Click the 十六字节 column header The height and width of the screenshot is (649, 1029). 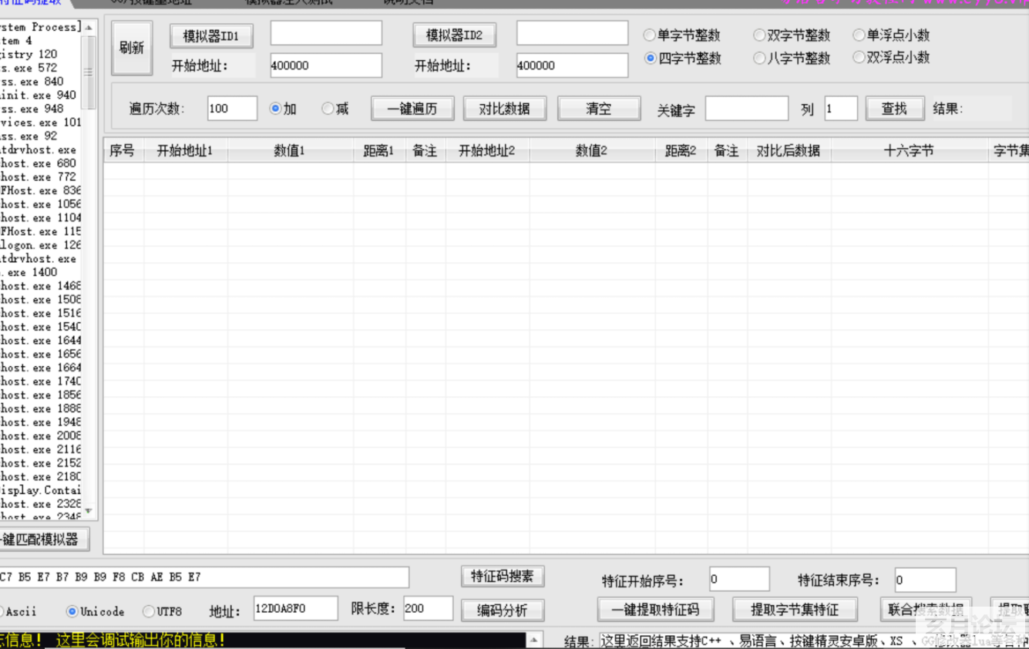[910, 151]
